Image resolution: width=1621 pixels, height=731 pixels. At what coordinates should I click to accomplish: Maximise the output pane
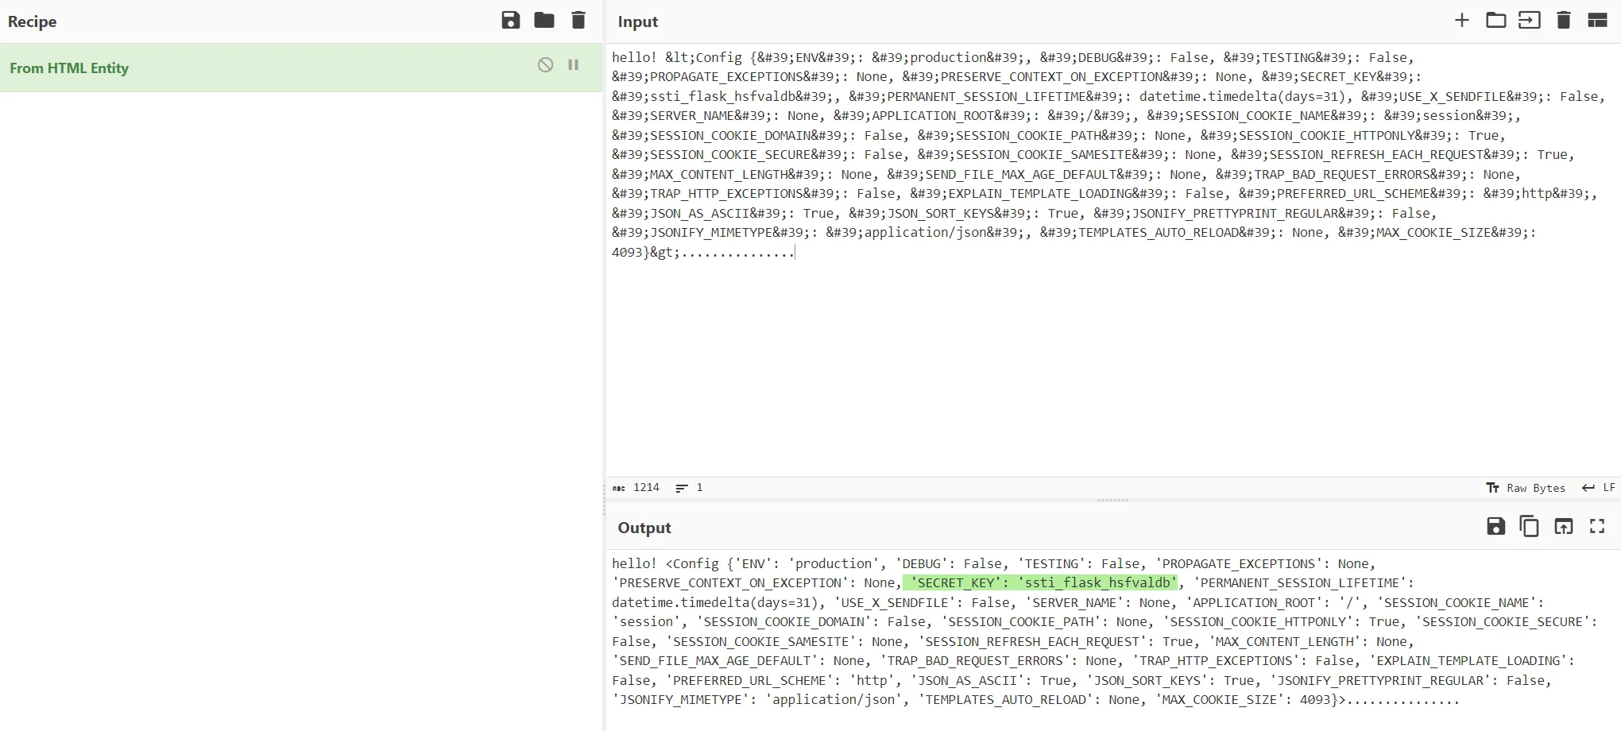(x=1597, y=526)
